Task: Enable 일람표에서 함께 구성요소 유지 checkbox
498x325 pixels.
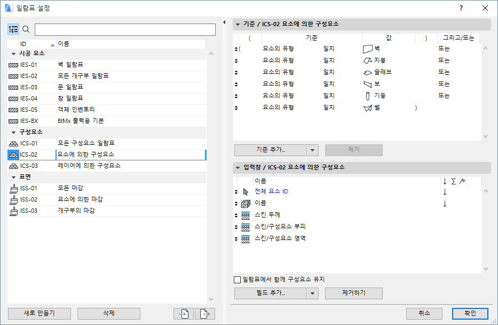Action: click(x=237, y=280)
